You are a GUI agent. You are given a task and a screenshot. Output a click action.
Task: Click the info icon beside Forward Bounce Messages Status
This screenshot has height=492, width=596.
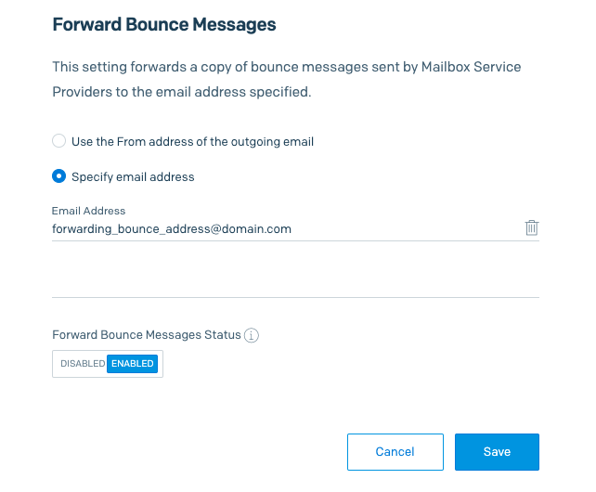252,335
